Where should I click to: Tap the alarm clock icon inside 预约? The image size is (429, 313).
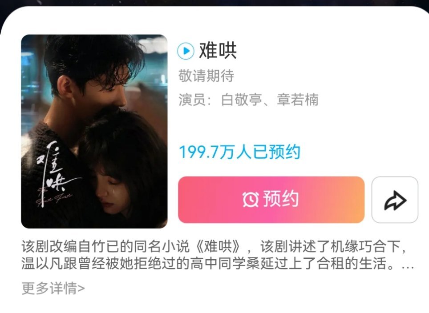[x=251, y=199]
